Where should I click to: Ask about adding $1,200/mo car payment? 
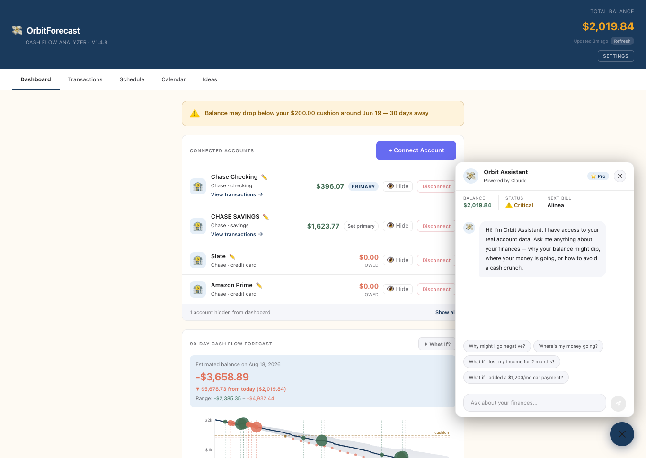516,378
